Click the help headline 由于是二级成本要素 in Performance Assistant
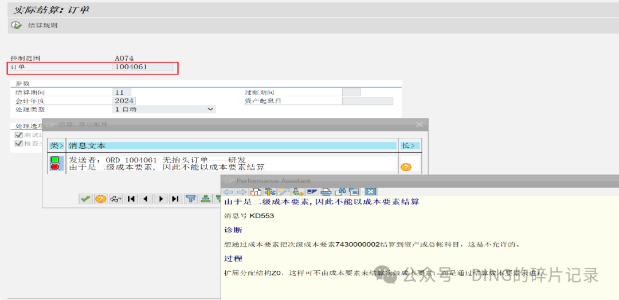Viewport: 619px width, 300px height. (x=322, y=202)
